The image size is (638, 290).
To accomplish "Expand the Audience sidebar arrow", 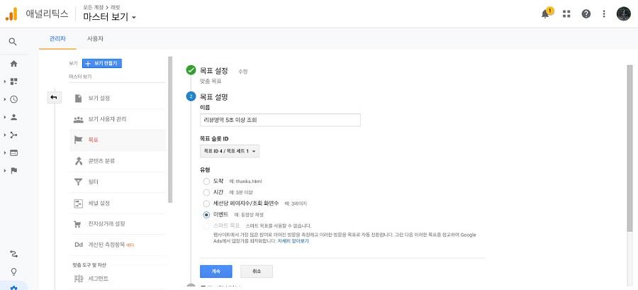I will (x=4, y=117).
